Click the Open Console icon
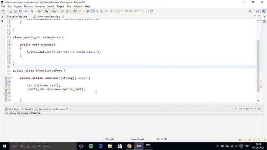The width and height of the screenshot is (267, 150). (x=247, y=109)
